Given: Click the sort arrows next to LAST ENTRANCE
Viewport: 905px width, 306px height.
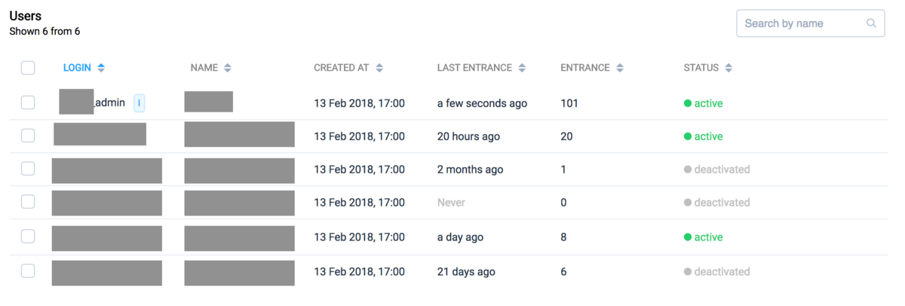Looking at the screenshot, I should [x=522, y=68].
